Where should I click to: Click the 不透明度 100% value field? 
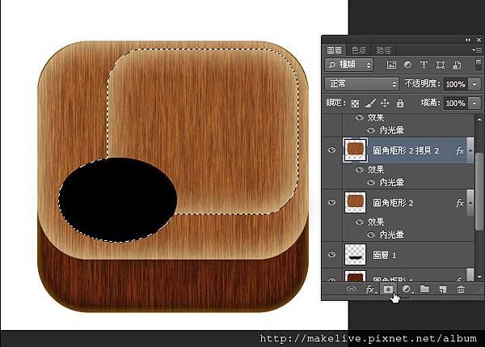tap(456, 84)
